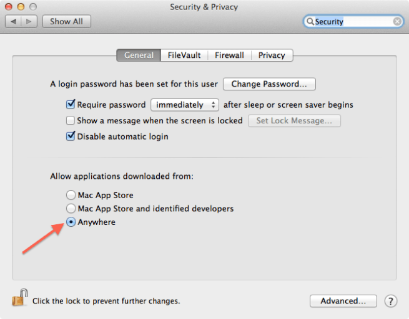Switch to the Firewall tab
This screenshot has height=319, width=409.
229,55
